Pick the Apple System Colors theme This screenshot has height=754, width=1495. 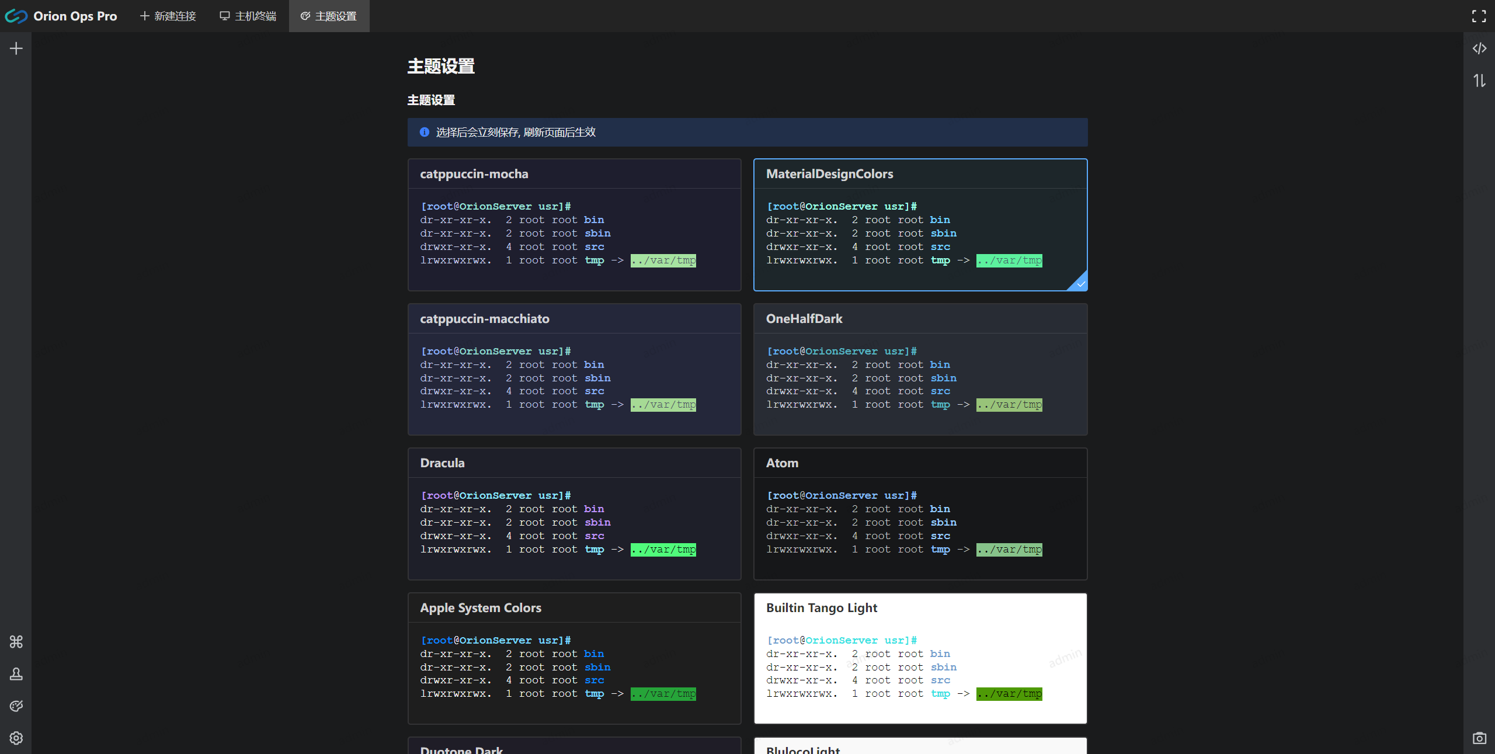click(574, 658)
